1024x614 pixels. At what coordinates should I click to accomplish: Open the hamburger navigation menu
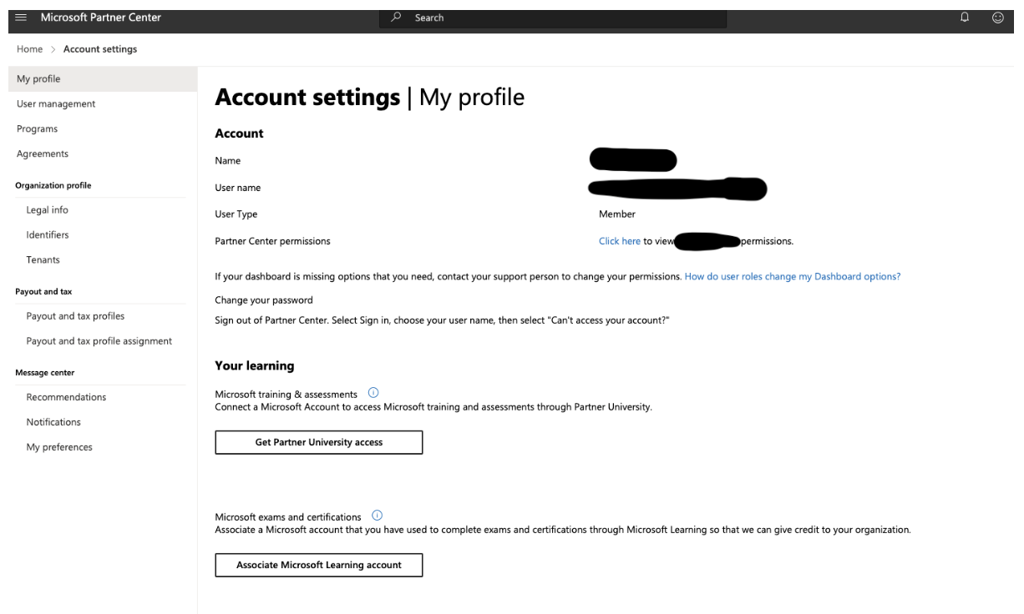(x=21, y=18)
